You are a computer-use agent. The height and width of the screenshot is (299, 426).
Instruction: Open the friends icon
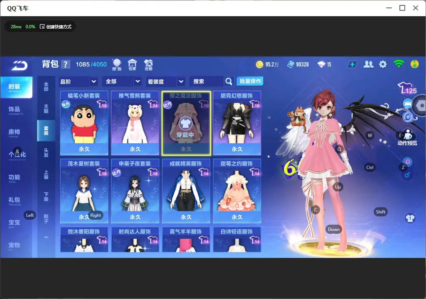(x=368, y=64)
